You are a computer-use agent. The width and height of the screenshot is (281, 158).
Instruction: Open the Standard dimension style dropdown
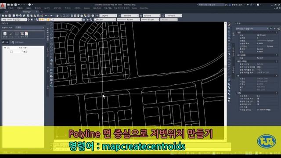coord(130,16)
